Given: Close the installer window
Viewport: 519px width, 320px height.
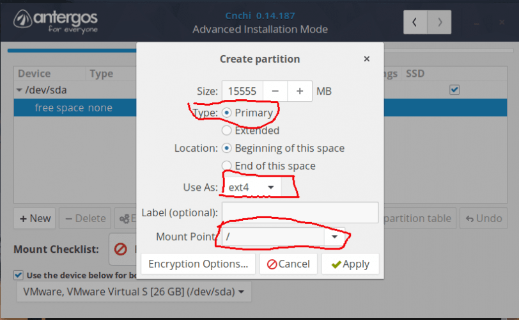Looking at the screenshot, I should pos(502,22).
